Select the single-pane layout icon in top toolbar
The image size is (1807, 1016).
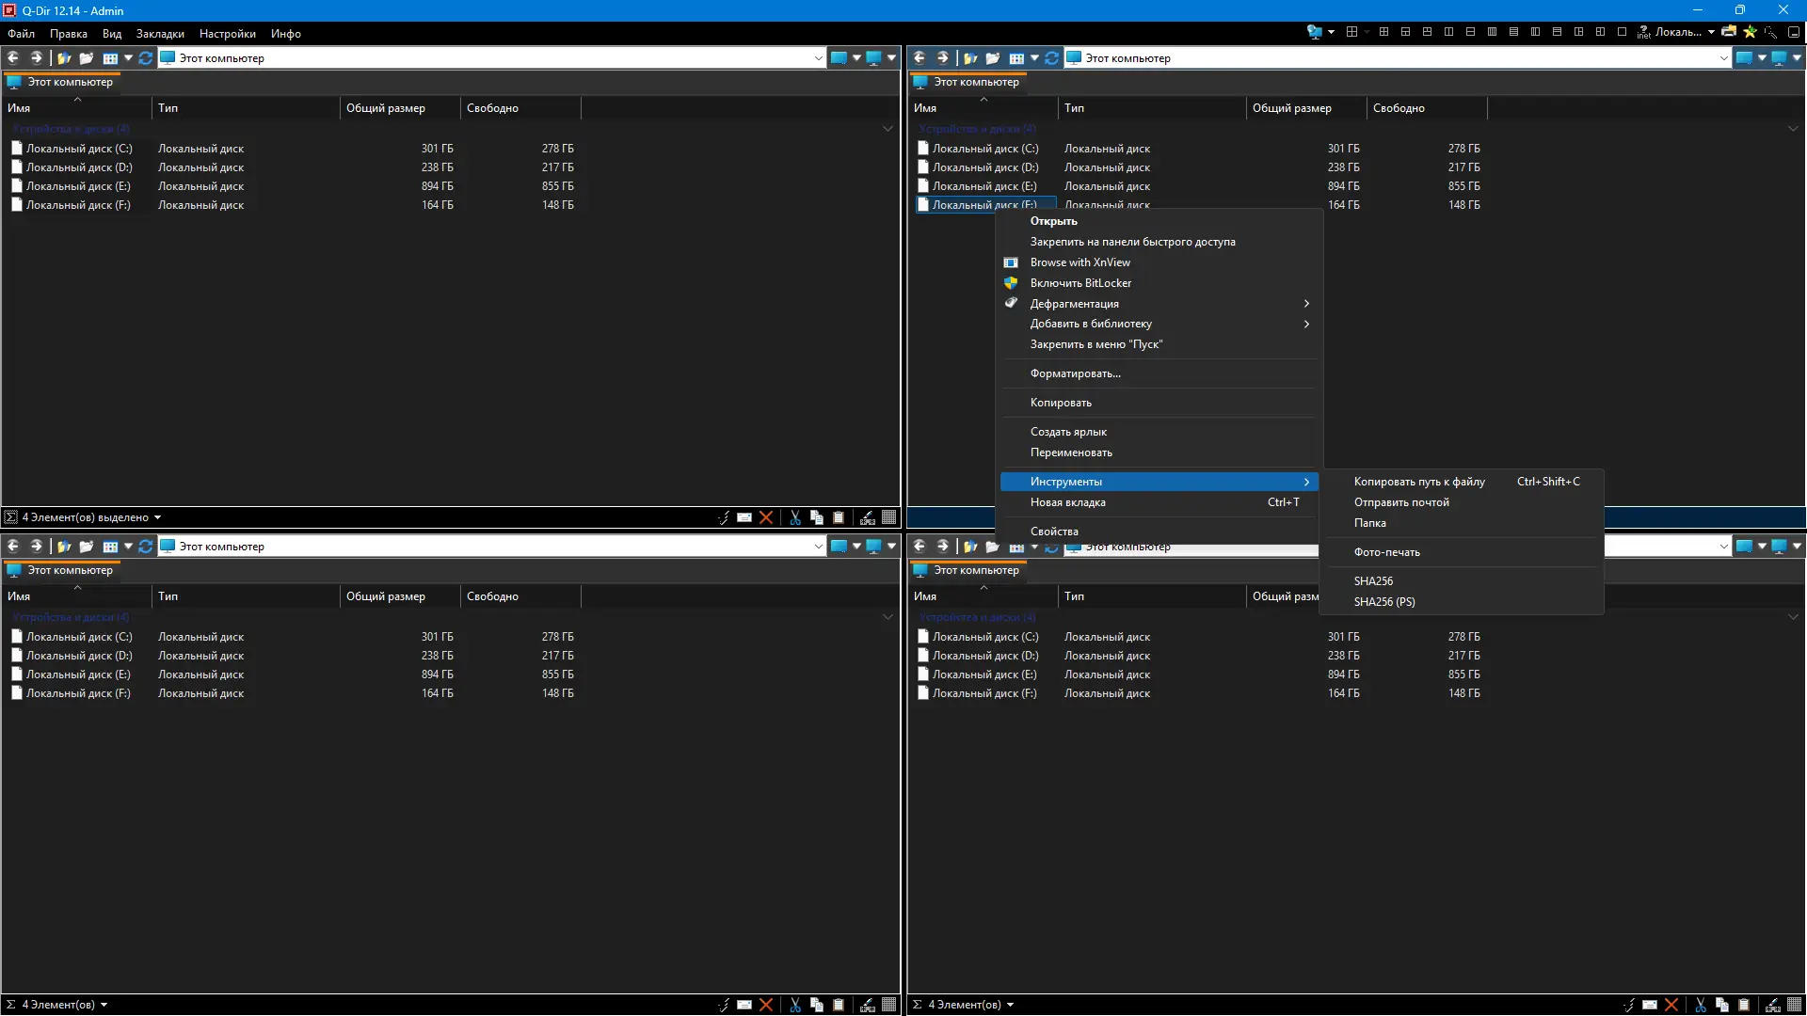point(1622,32)
